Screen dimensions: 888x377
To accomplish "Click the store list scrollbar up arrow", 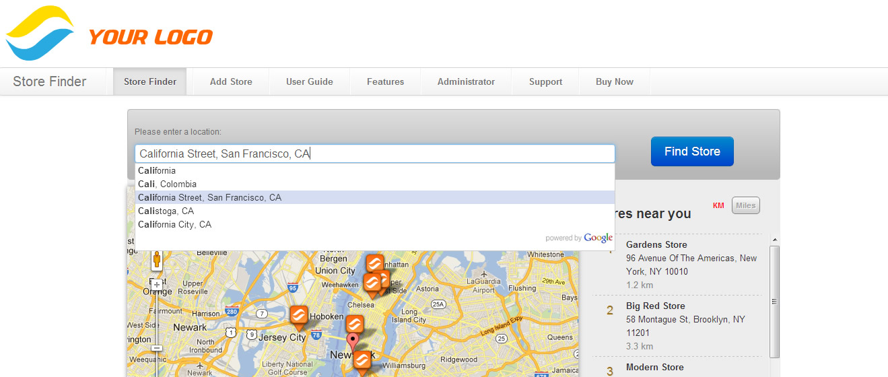I will (x=774, y=240).
